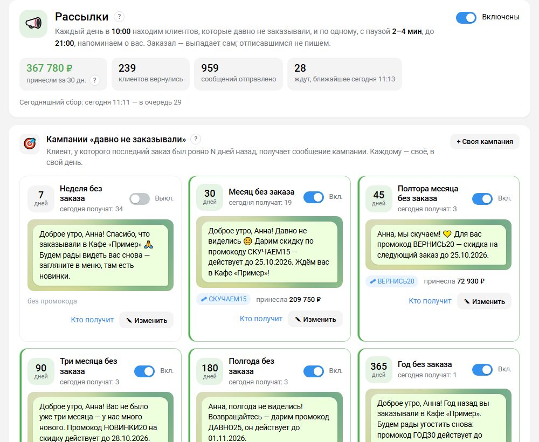Image resolution: width=539 pixels, height=442 pixels.
Task: Open help for Кампании «давно не заказывали»
Action: [196, 139]
